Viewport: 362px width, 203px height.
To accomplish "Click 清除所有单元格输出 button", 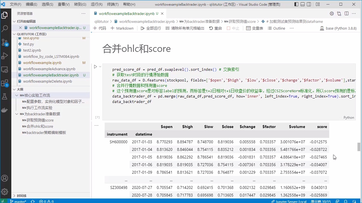I will tap(185, 28).
